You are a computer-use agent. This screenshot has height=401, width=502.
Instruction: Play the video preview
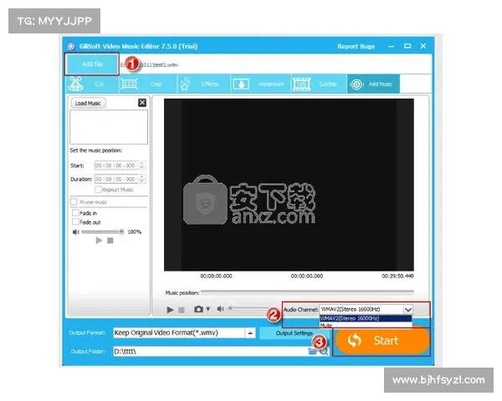click(x=170, y=310)
